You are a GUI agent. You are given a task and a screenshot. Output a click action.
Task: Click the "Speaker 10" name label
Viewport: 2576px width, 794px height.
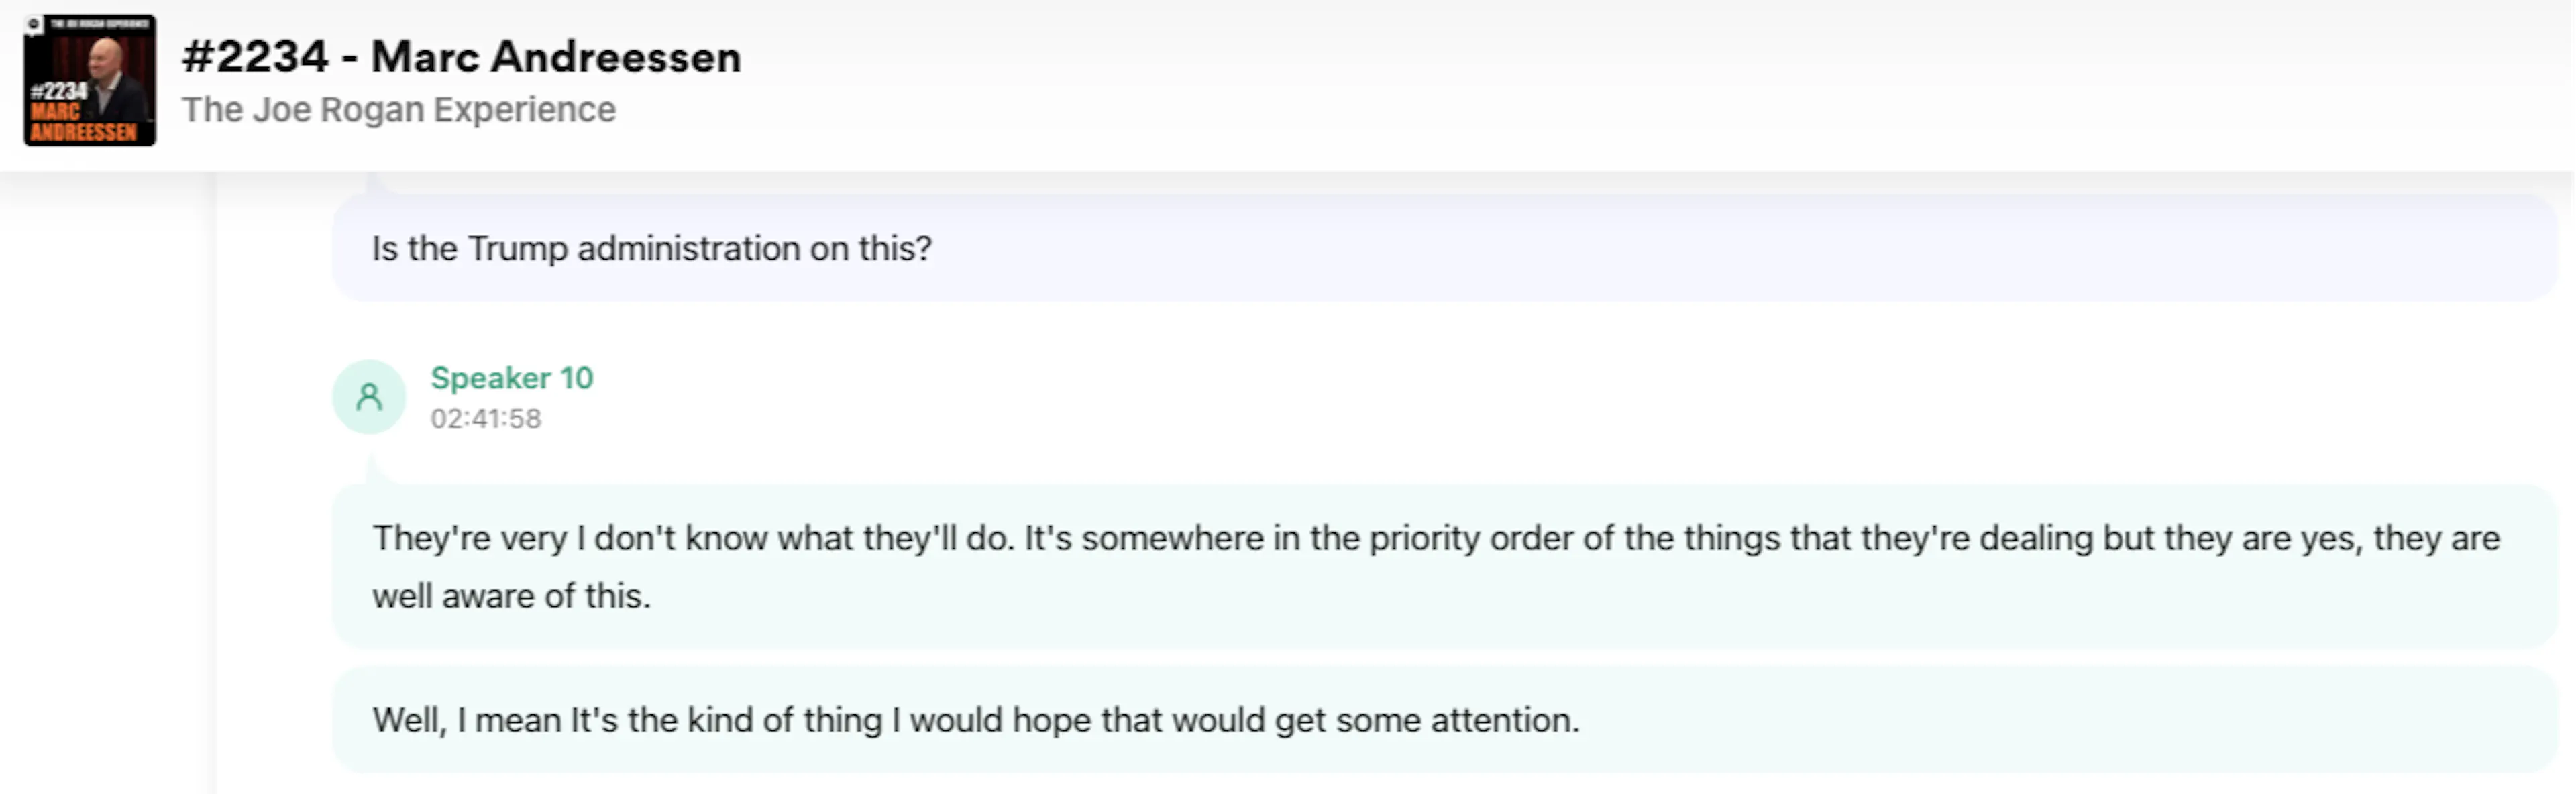[x=511, y=378]
